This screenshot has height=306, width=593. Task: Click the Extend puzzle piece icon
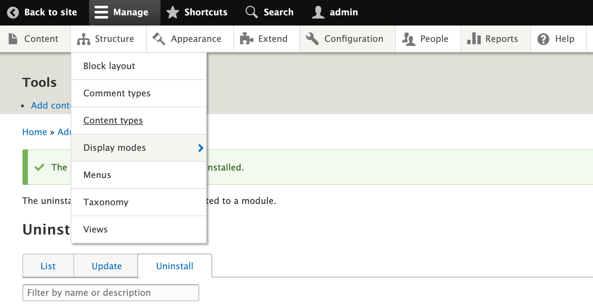[x=247, y=39]
